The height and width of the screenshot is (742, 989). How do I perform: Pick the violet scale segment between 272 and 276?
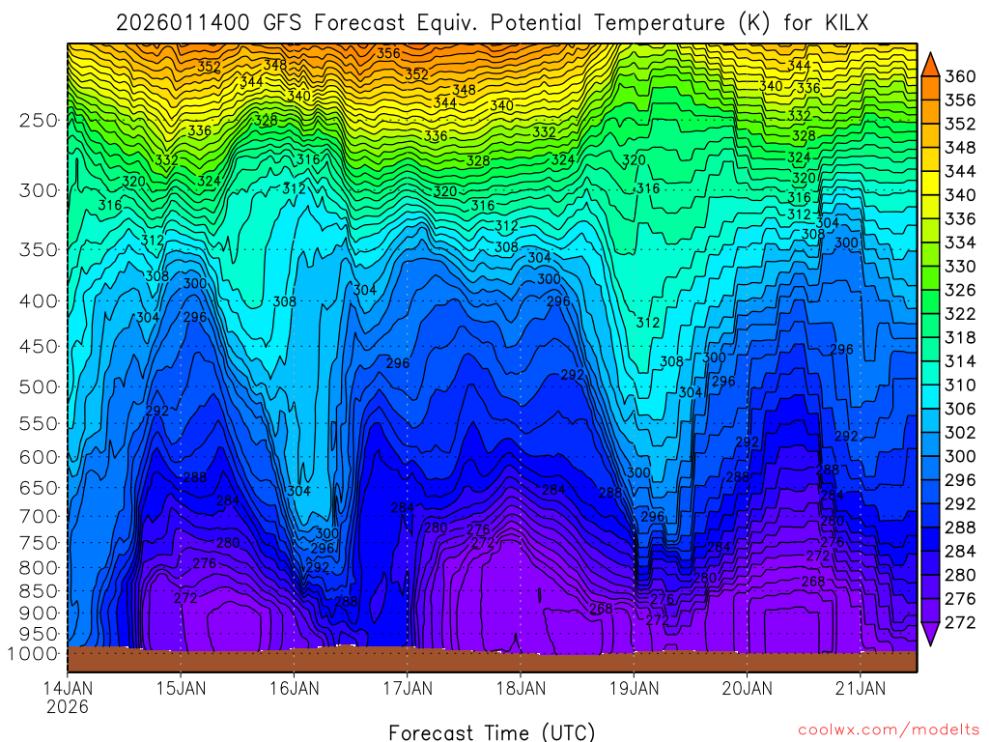[x=930, y=611]
